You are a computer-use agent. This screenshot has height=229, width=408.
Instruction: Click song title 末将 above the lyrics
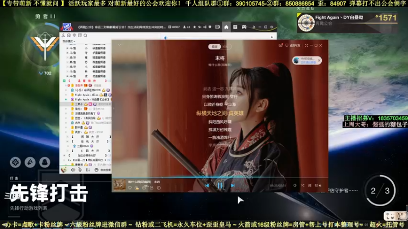pos(220,58)
